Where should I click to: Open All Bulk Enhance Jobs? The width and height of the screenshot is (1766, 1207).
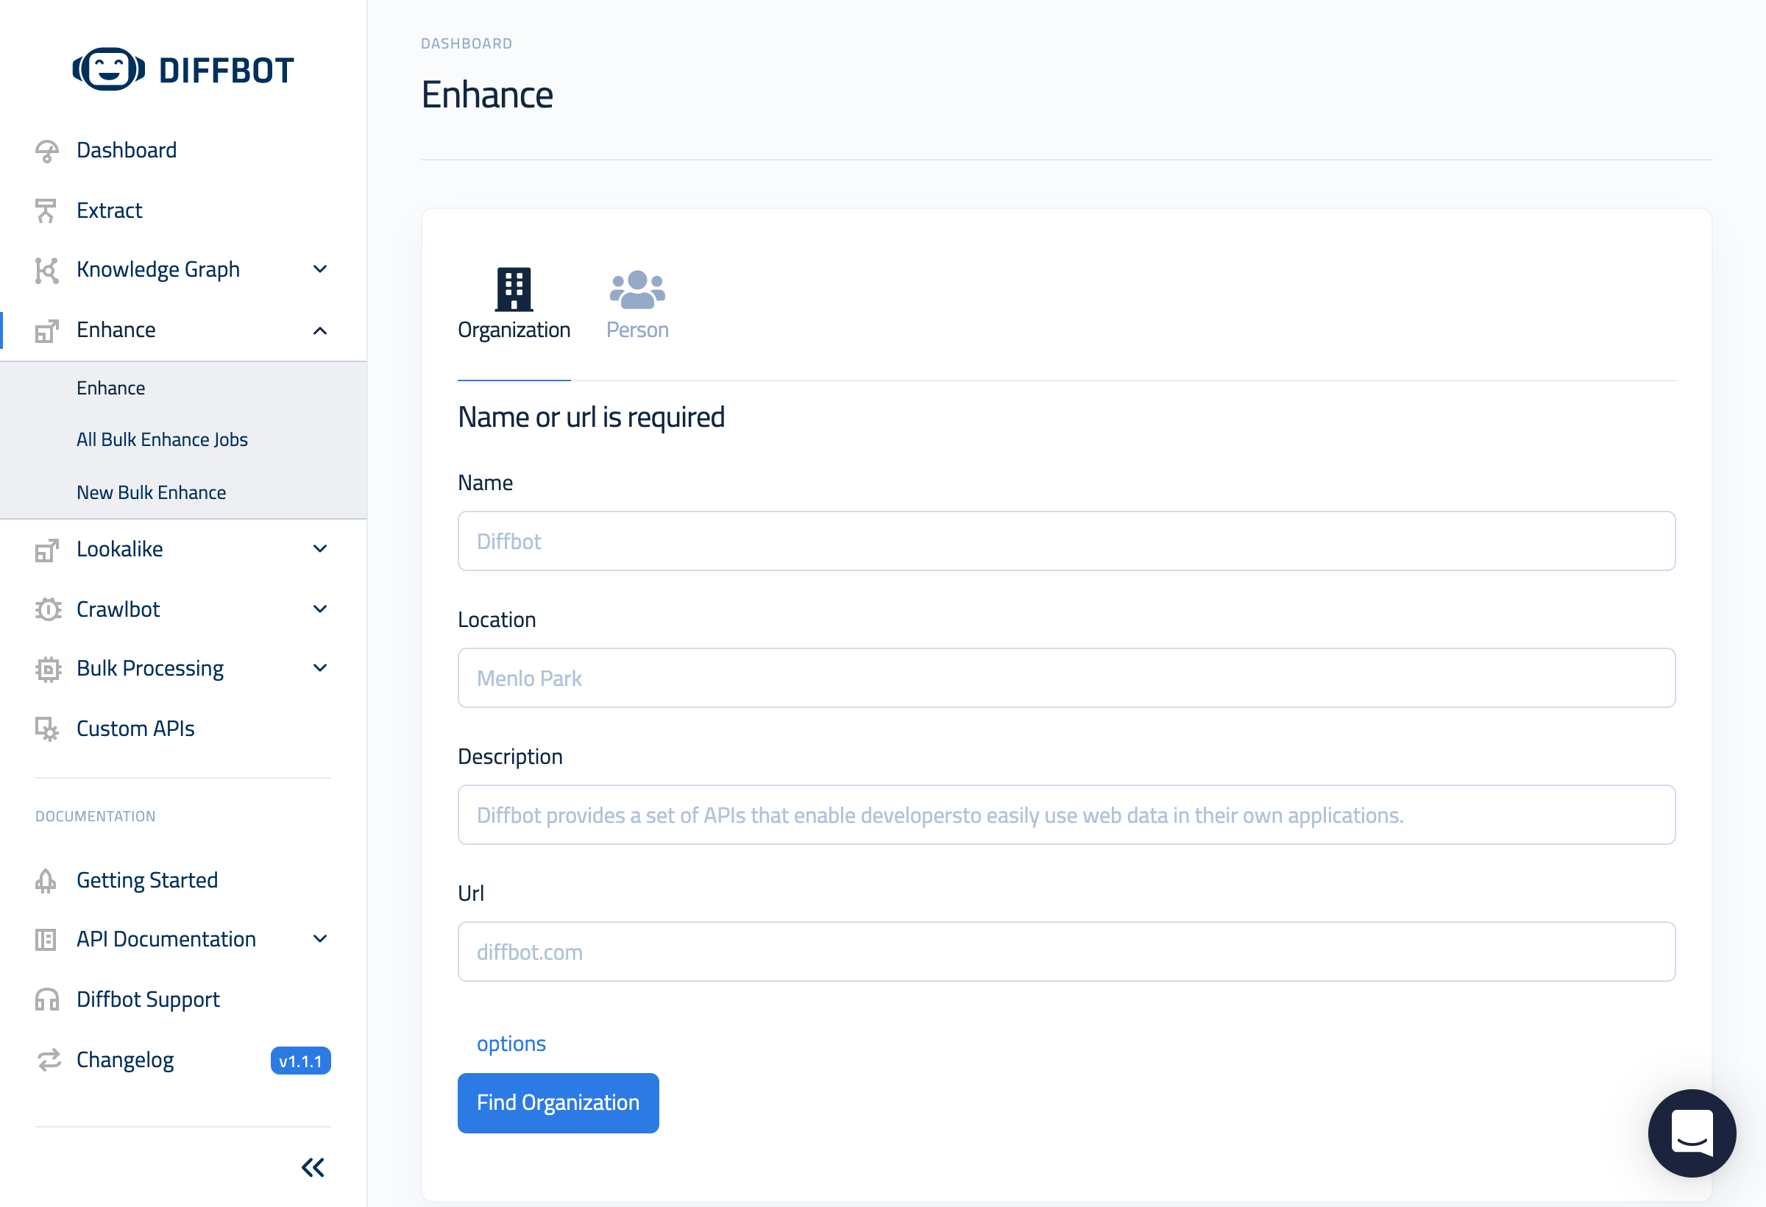click(x=162, y=439)
